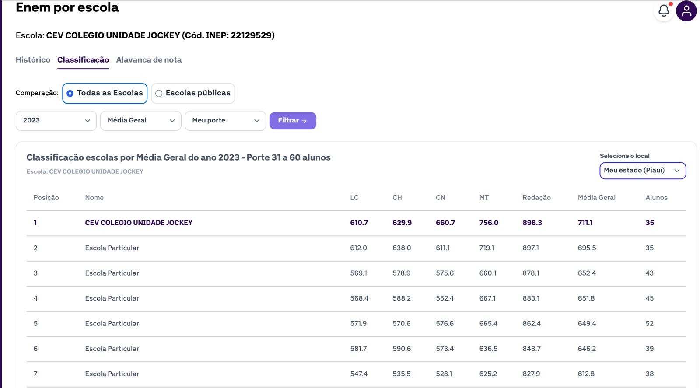Image resolution: width=700 pixels, height=388 pixels.
Task: Open the Meu porte dropdown
Action: [225, 121]
